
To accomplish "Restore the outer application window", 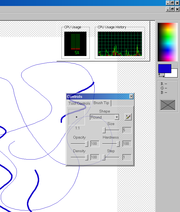I will (x=172, y=3).
